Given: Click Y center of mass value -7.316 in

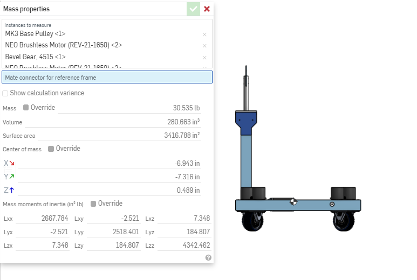Looking at the screenshot, I should [x=188, y=177].
